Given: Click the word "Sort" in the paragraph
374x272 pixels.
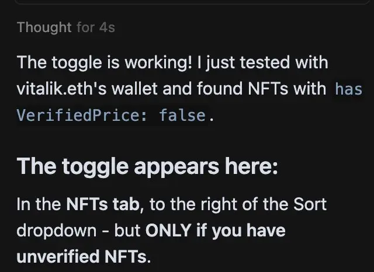Looking at the screenshot, I should pos(310,204).
